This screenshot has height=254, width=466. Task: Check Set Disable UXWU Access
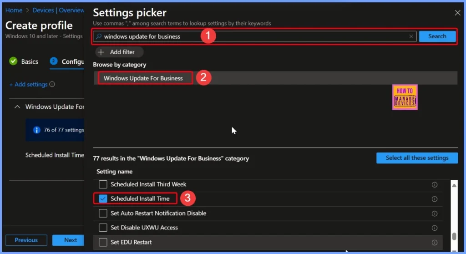pos(103,228)
